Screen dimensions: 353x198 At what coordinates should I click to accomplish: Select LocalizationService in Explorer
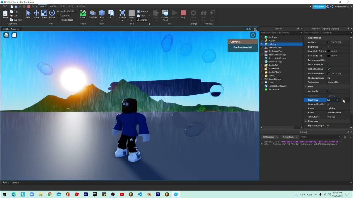(x=277, y=86)
